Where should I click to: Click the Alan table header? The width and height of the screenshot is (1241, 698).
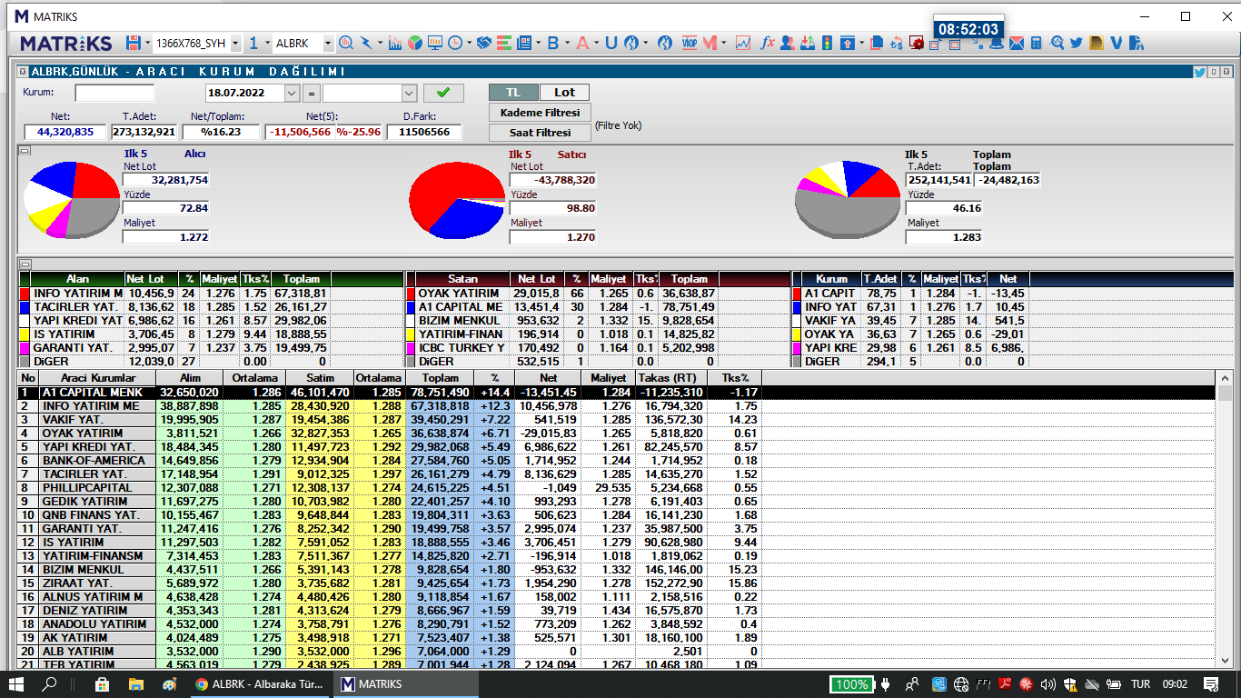point(77,279)
